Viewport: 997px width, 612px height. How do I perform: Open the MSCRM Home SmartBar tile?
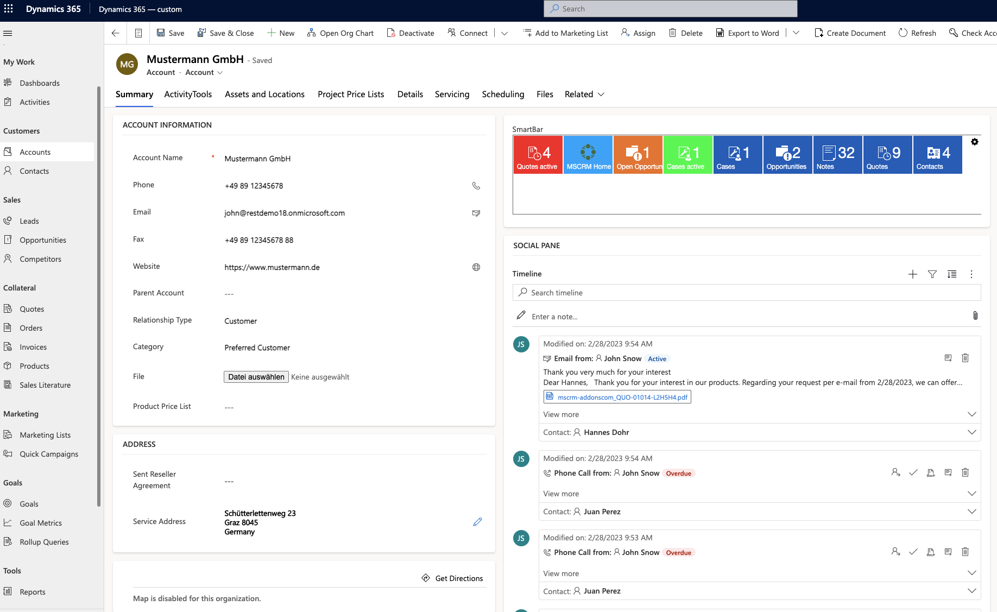(588, 155)
